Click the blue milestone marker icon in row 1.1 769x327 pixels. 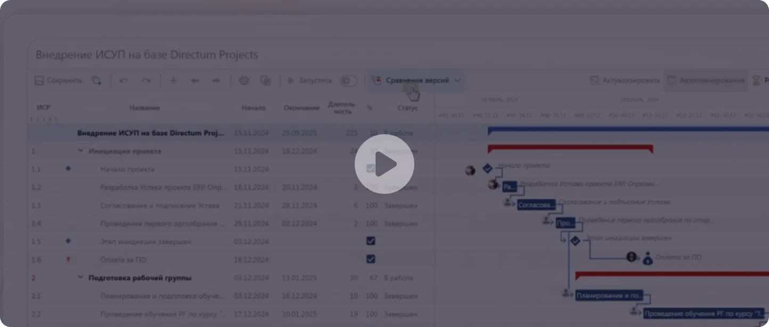click(x=68, y=168)
